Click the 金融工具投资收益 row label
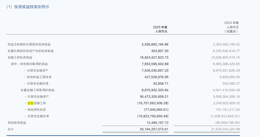 tap(20, 57)
